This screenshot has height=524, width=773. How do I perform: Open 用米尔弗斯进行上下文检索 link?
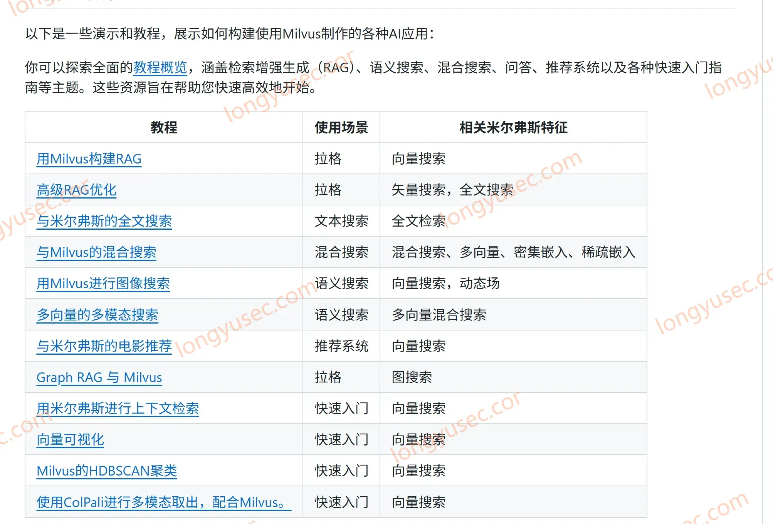(x=118, y=408)
